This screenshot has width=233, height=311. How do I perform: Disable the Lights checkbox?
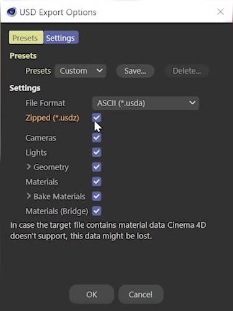pos(97,152)
